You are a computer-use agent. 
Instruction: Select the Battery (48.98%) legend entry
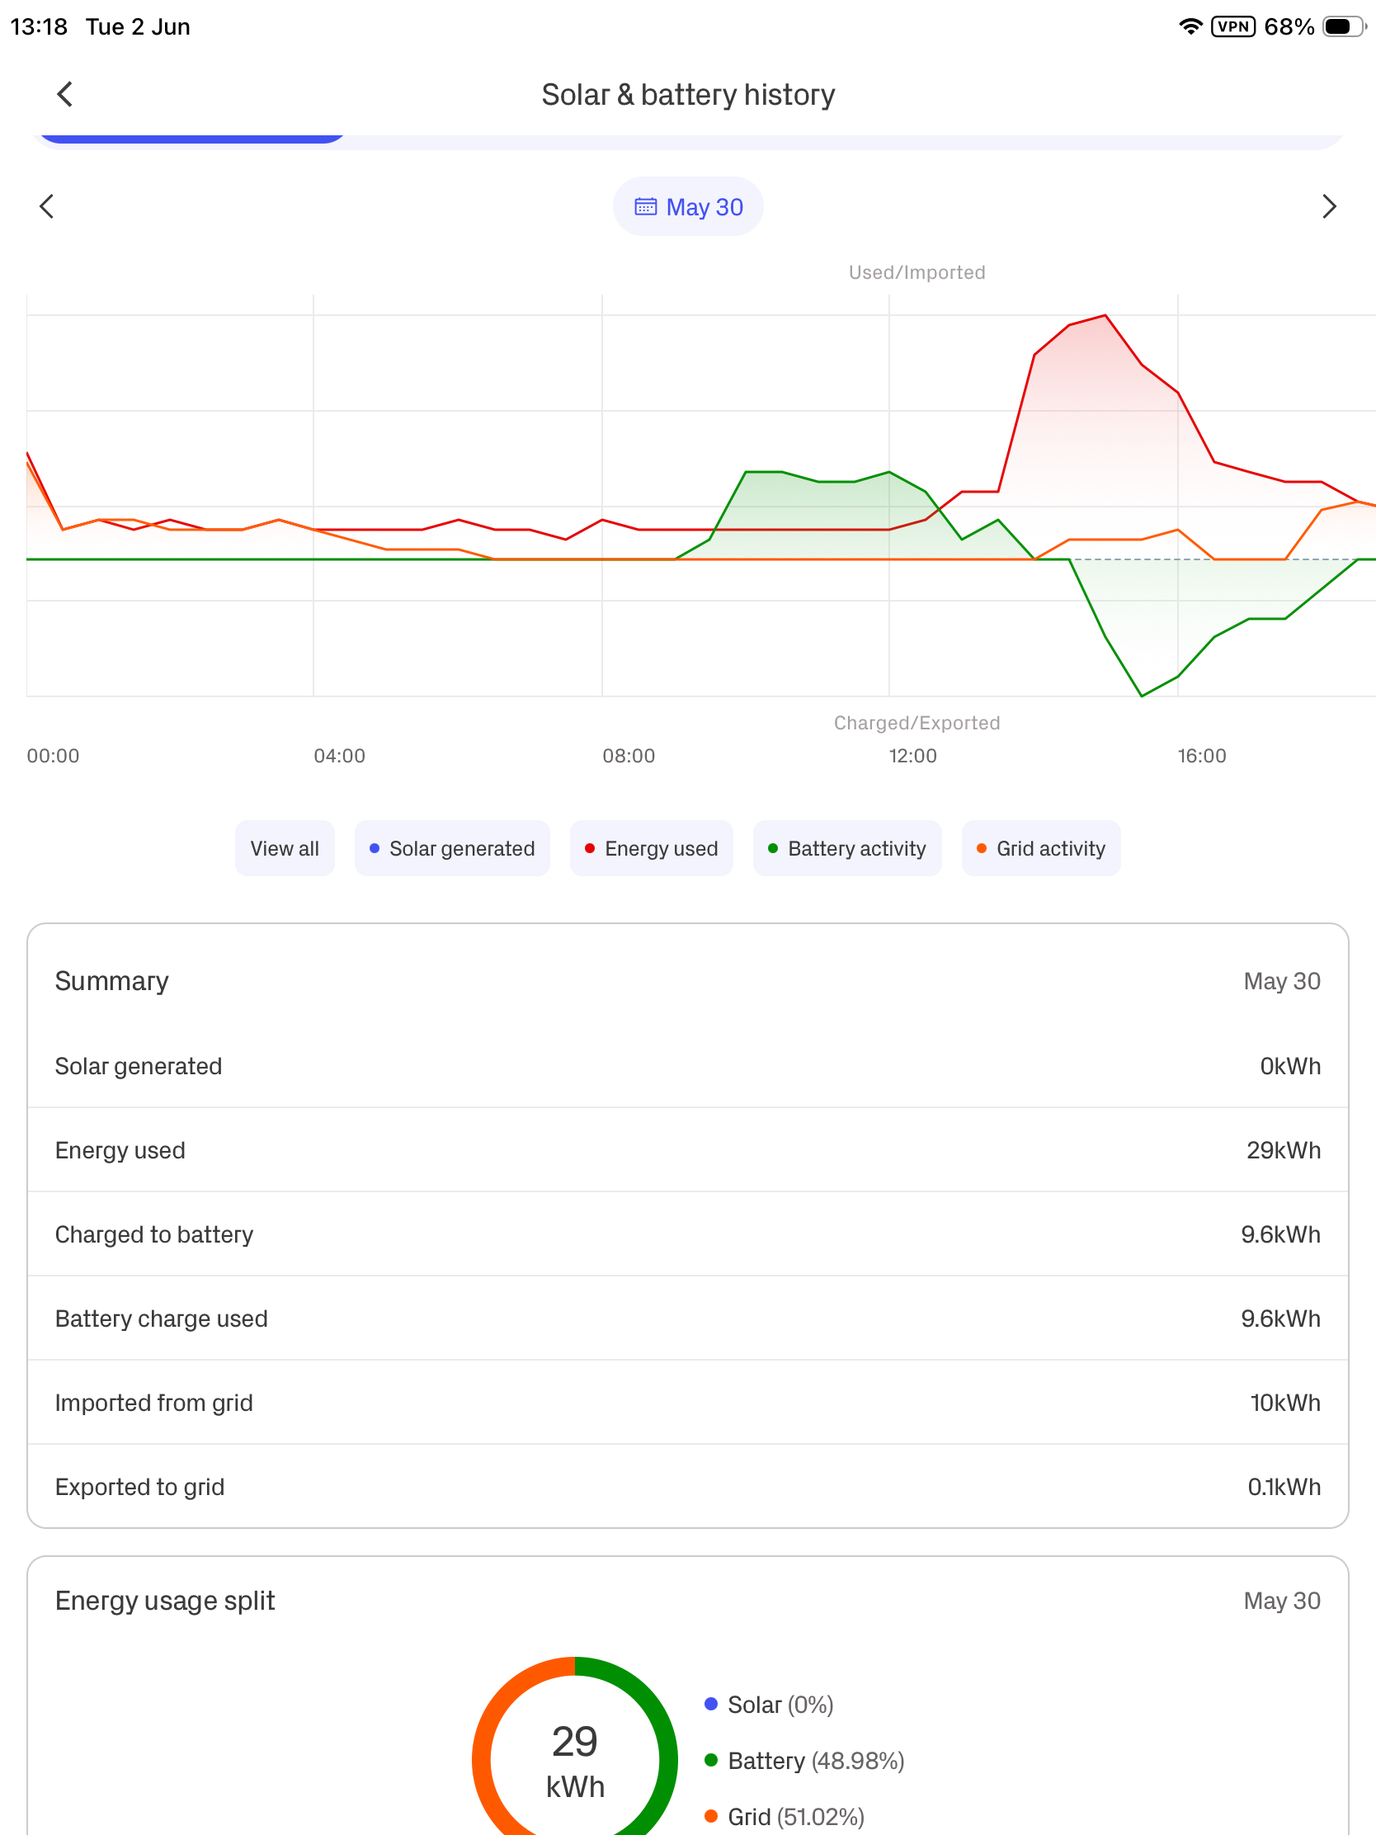tap(804, 1761)
